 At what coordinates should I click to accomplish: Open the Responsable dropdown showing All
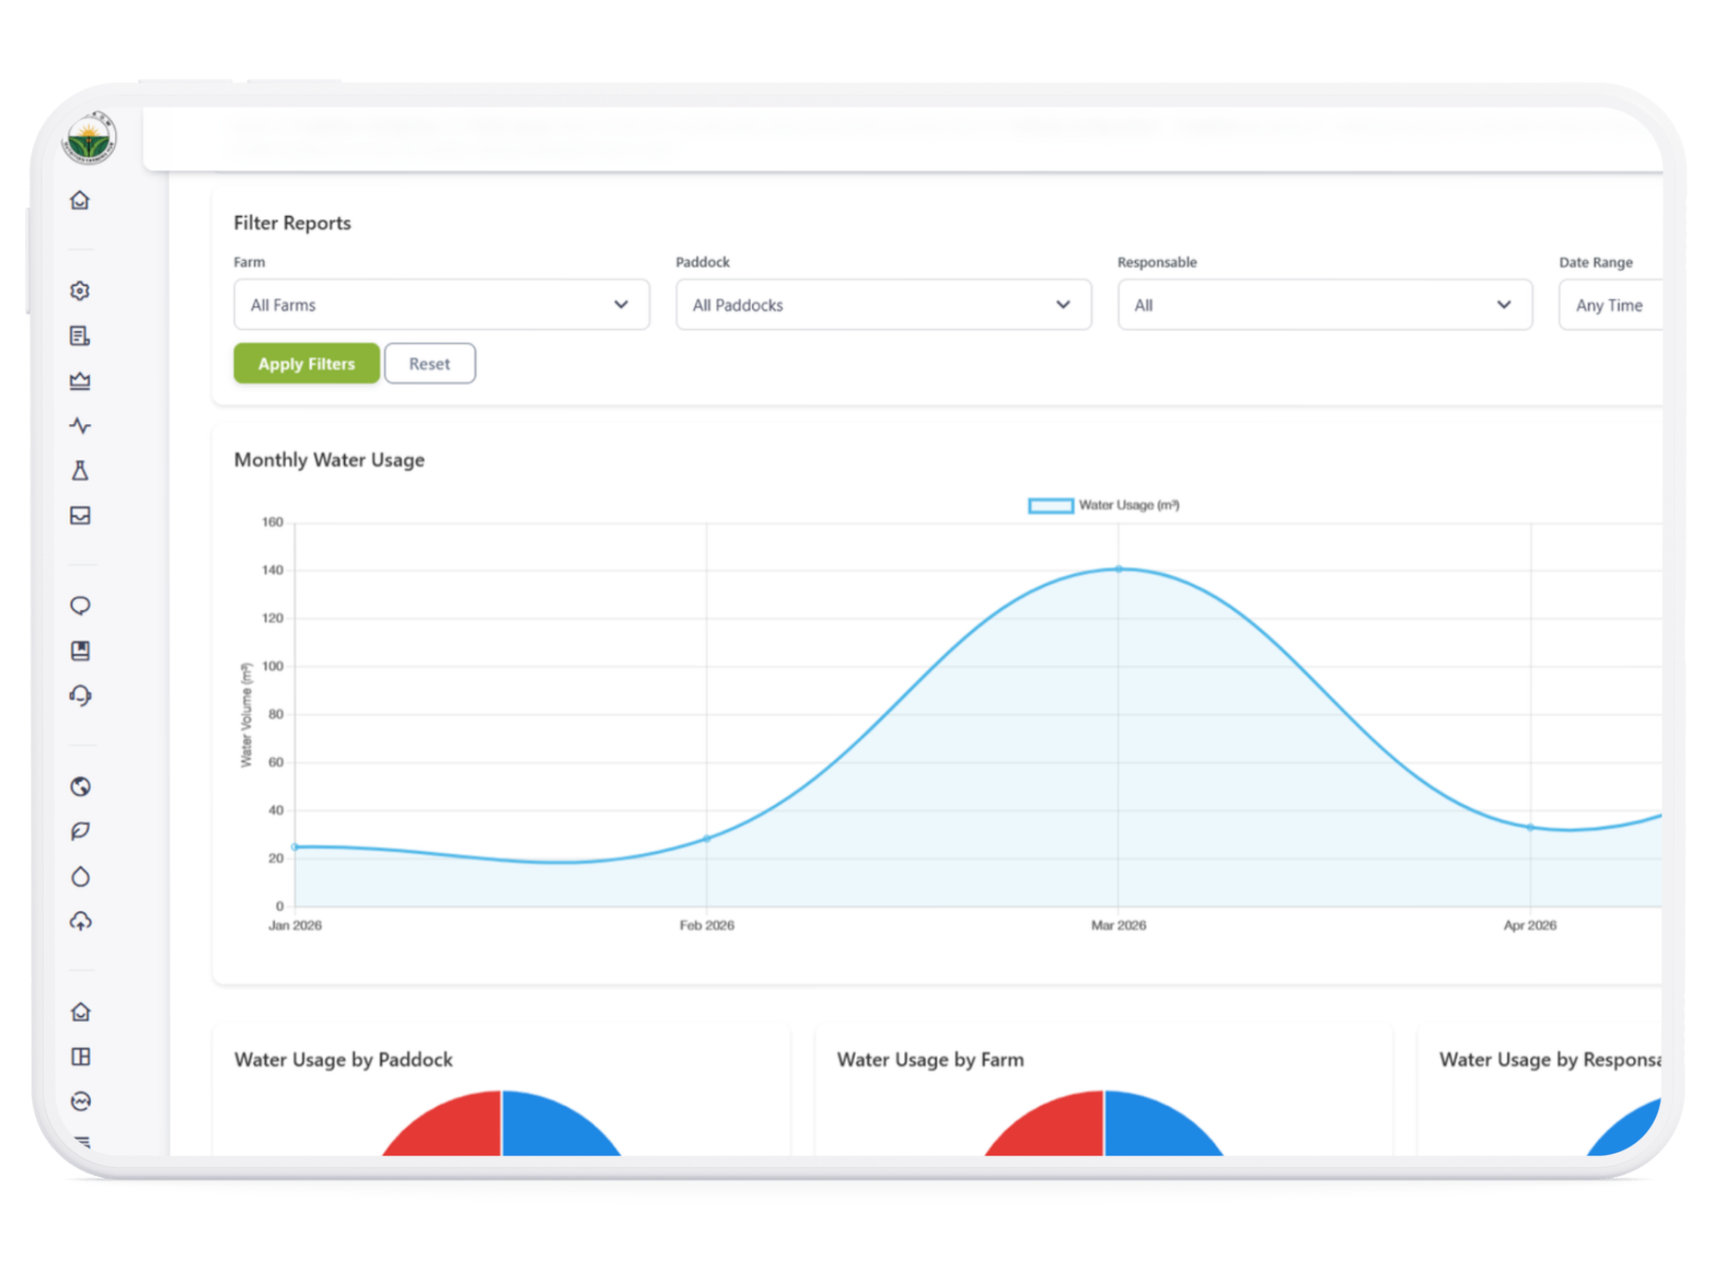pyautogui.click(x=1324, y=305)
